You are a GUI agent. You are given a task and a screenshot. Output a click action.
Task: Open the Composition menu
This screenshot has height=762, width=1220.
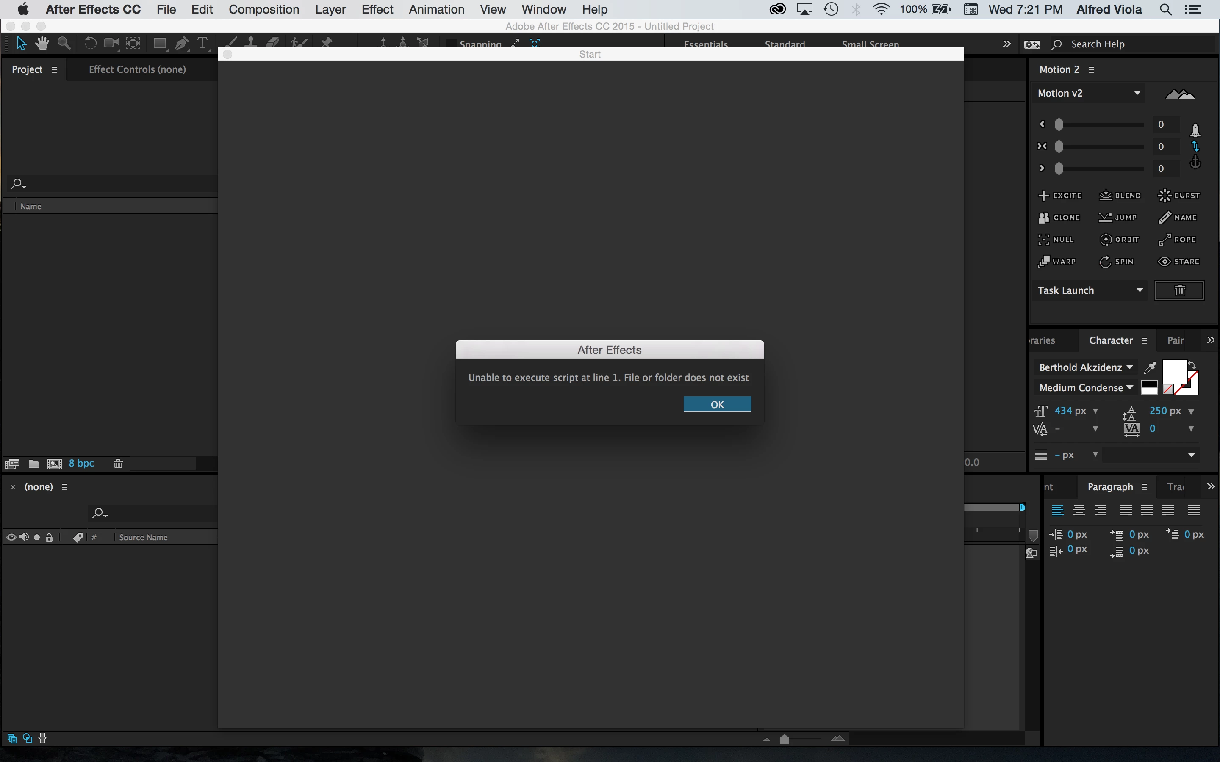[263, 9]
